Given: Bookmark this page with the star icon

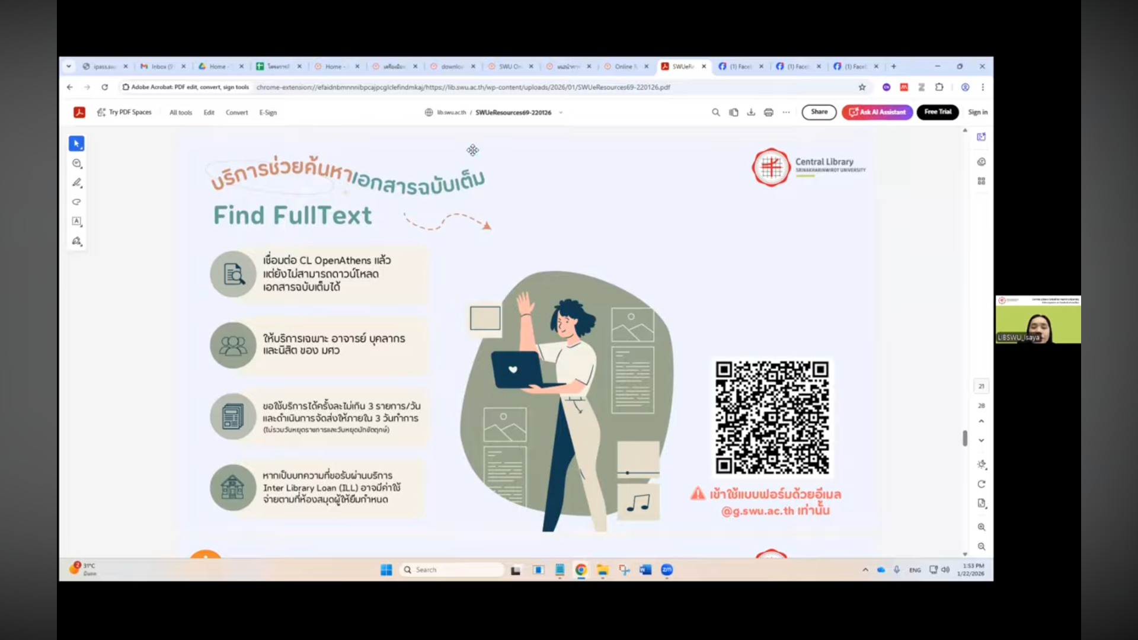Looking at the screenshot, I should 862,87.
